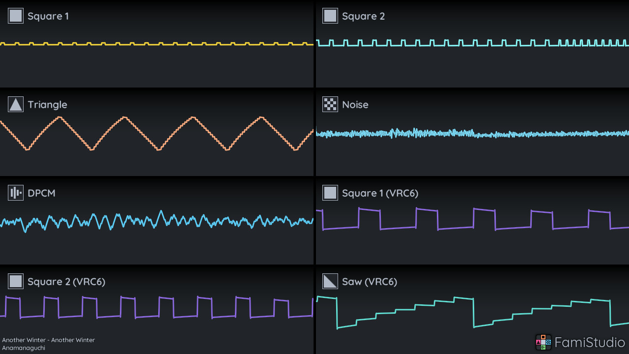Click the Square 2 (VRC6) channel icon
Viewport: 629px width, 354px height.
coord(16,281)
